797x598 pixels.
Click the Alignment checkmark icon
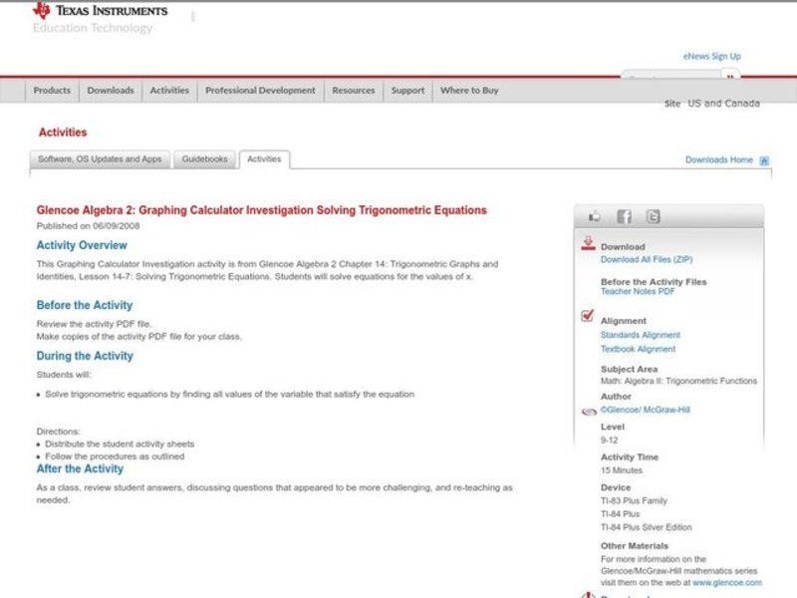588,317
